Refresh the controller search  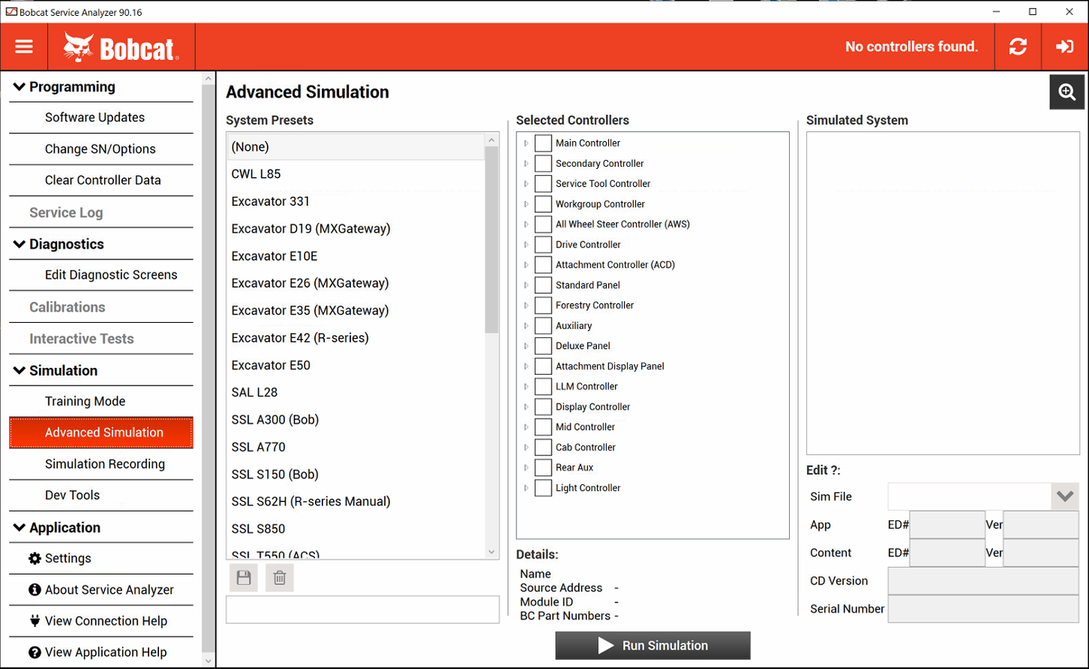coord(1018,47)
